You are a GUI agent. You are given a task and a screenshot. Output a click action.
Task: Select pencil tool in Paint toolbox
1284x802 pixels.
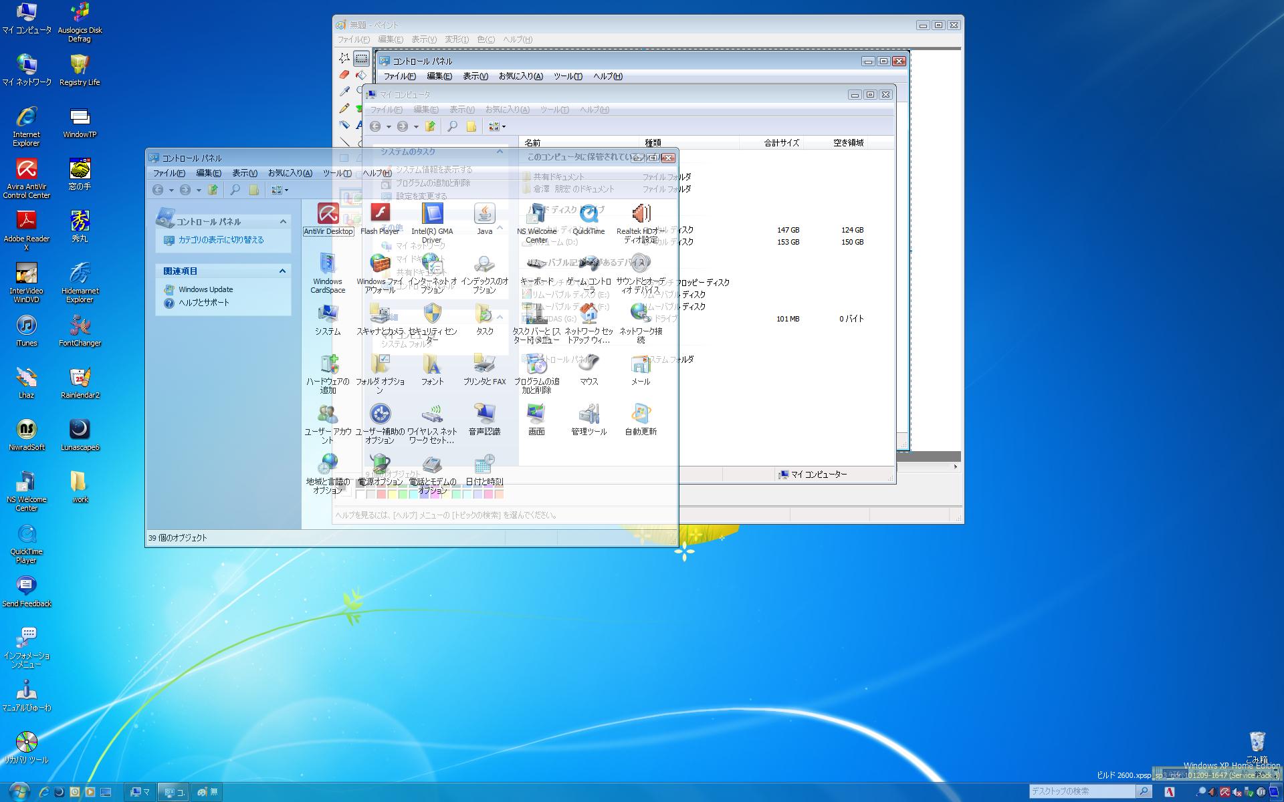344,108
